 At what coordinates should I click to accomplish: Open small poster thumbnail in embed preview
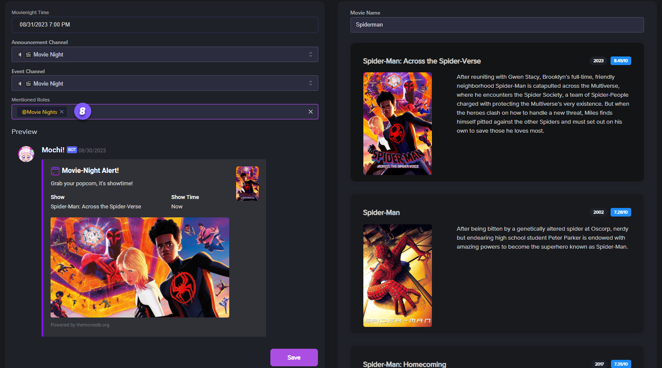tap(247, 184)
